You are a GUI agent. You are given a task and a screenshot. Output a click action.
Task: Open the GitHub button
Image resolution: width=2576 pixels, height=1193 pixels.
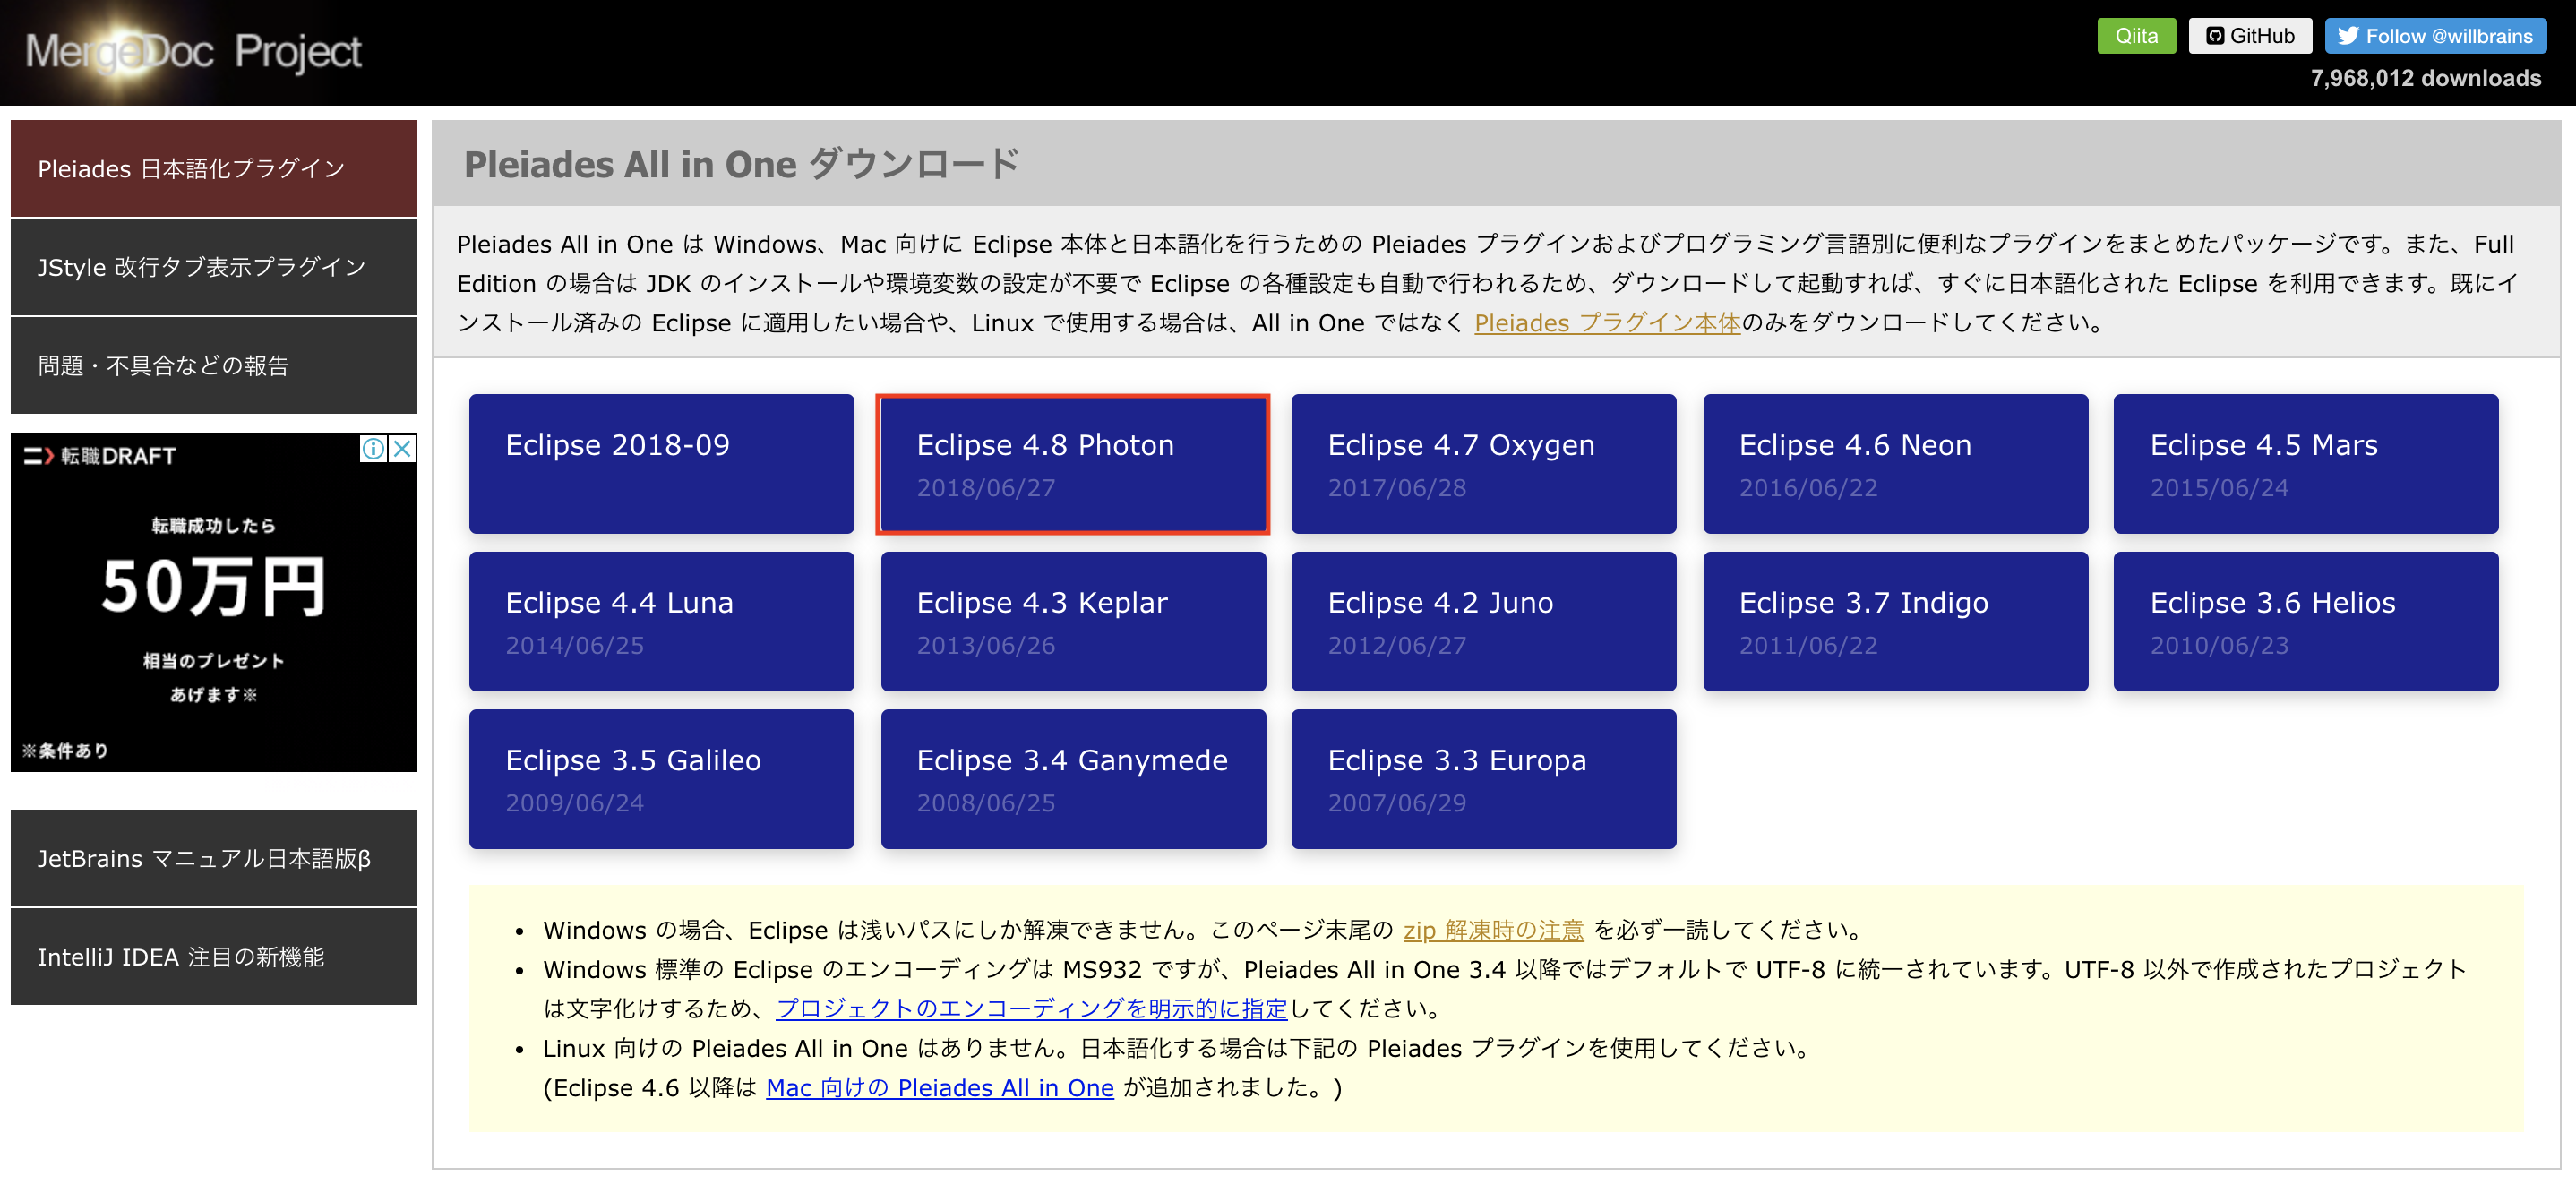click(2249, 36)
